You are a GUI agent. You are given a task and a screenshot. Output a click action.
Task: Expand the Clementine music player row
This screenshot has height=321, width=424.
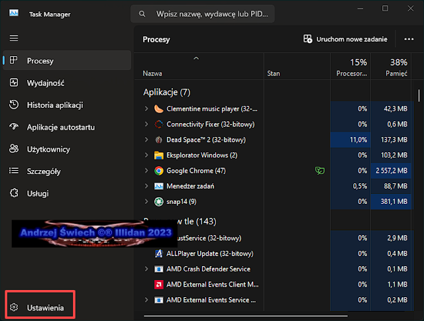(146, 109)
